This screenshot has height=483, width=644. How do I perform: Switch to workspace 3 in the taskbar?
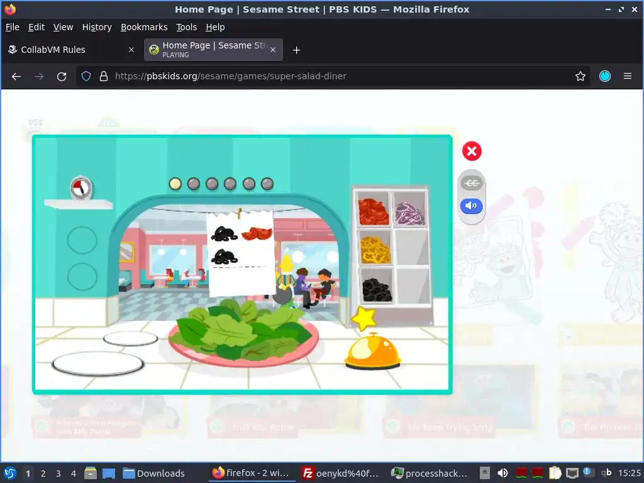[x=58, y=474]
